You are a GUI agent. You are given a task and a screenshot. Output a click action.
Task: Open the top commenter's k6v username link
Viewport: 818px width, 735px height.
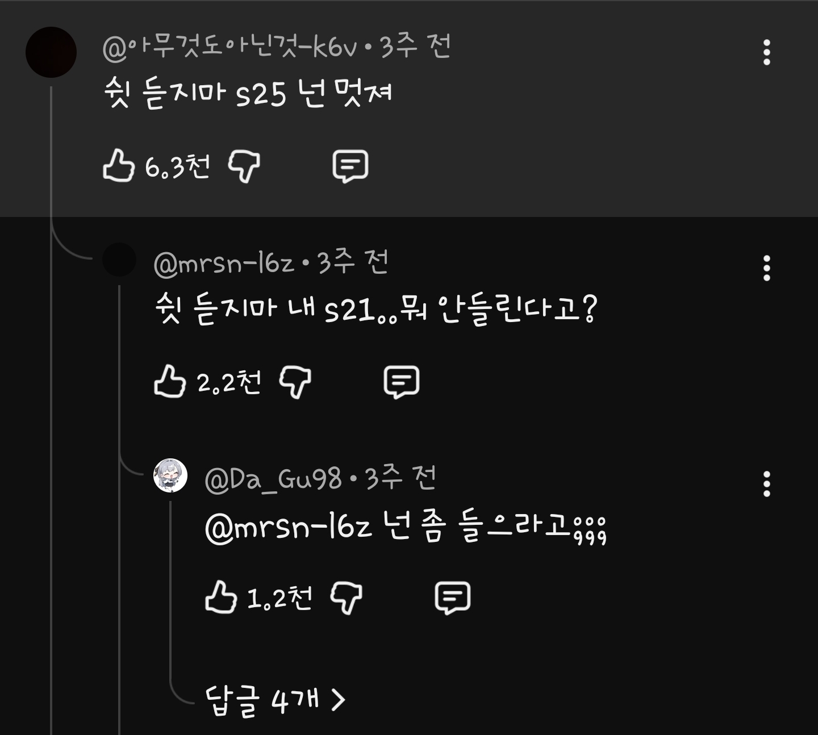coord(230,47)
